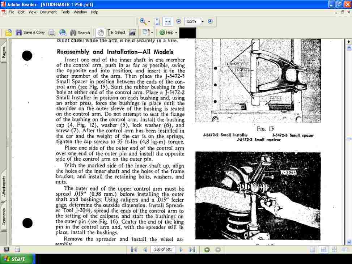Click the Adobe PDF icon in menu bar
The image size is (352, 264).
(4, 12)
